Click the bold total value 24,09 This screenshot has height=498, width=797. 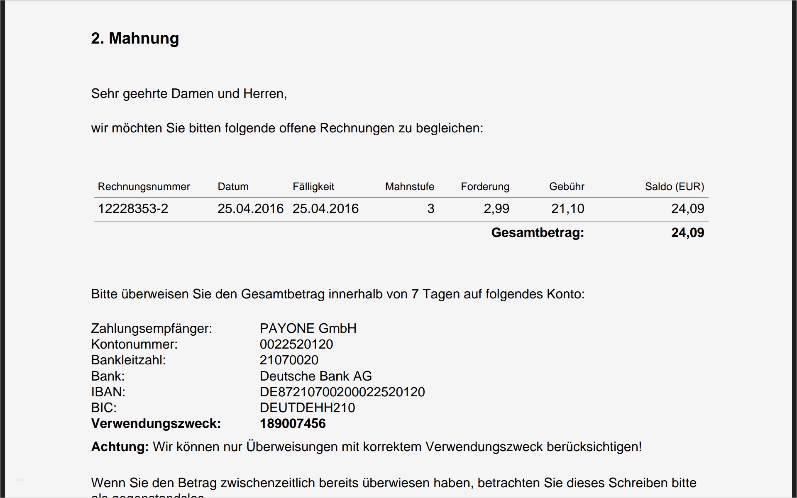coord(687,233)
